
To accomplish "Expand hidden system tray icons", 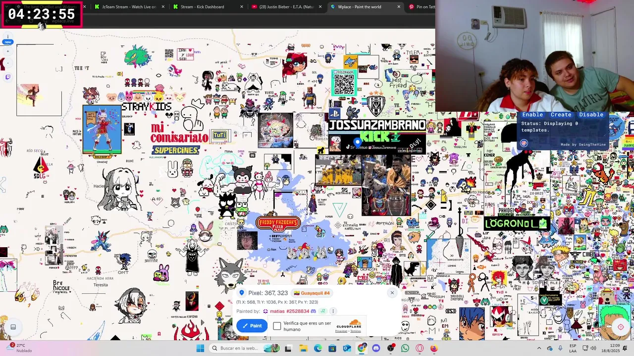I will [539, 348].
